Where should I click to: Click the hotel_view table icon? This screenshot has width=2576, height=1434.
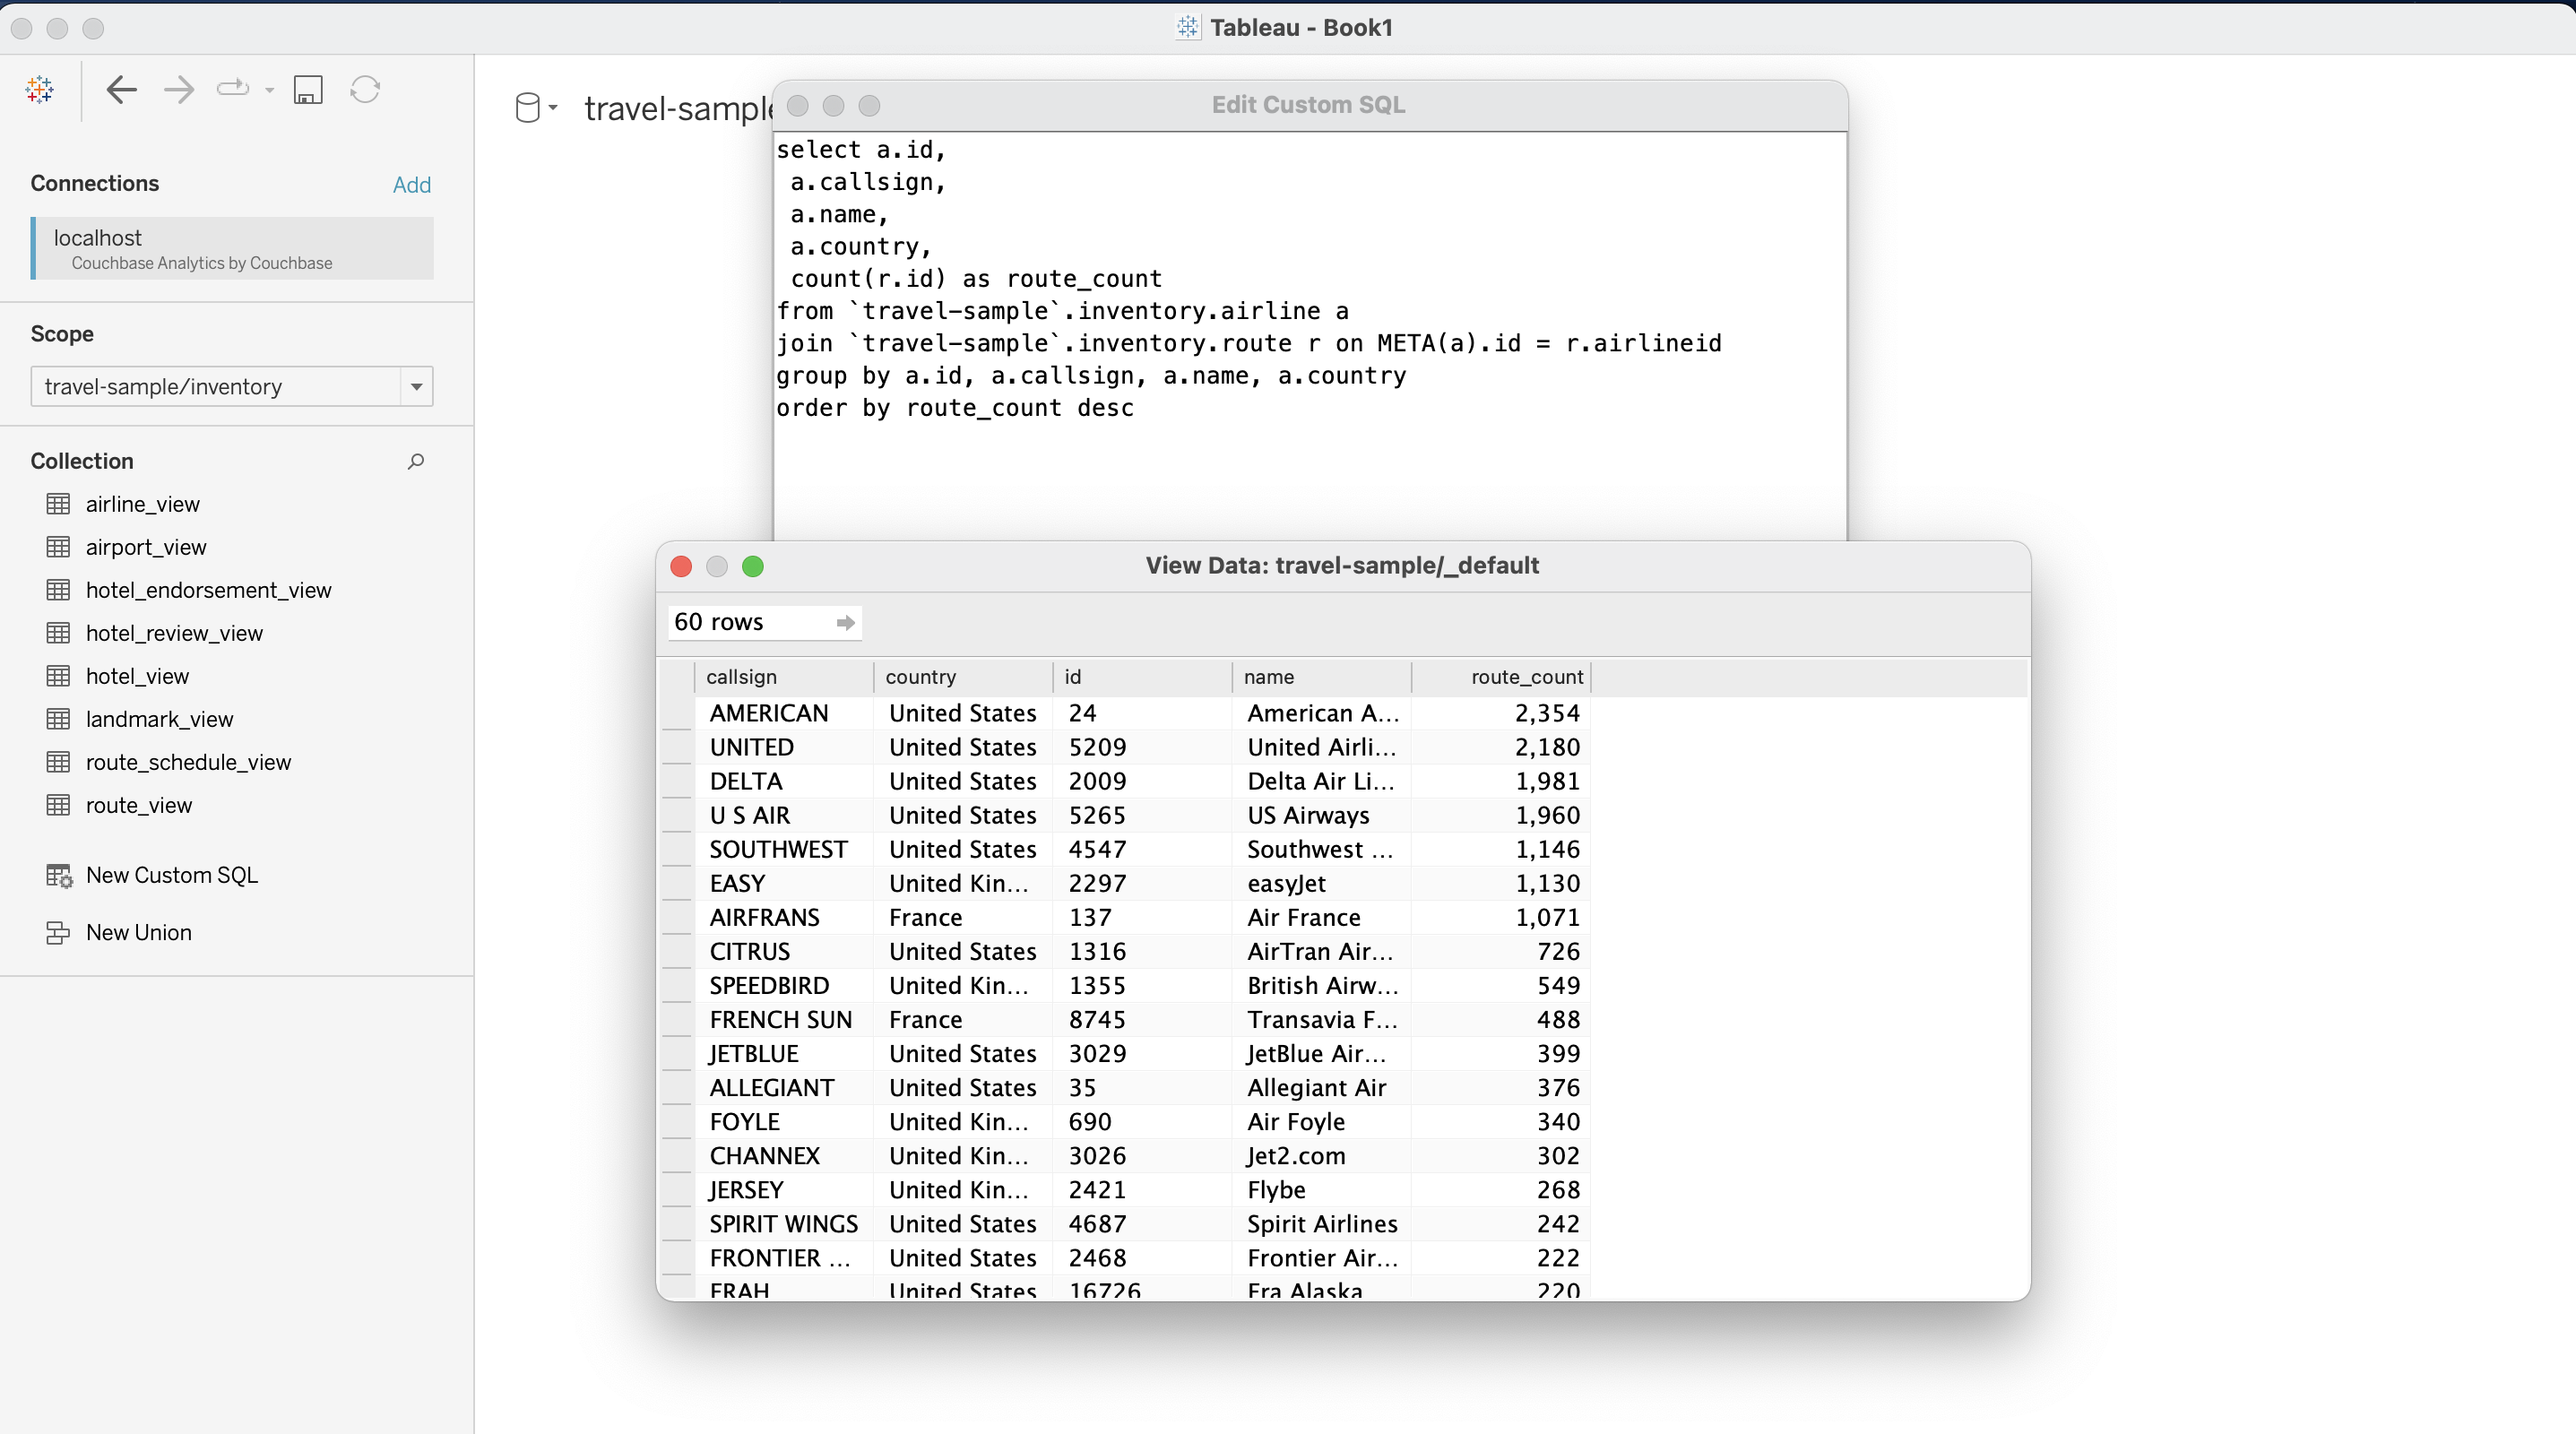coord(58,676)
